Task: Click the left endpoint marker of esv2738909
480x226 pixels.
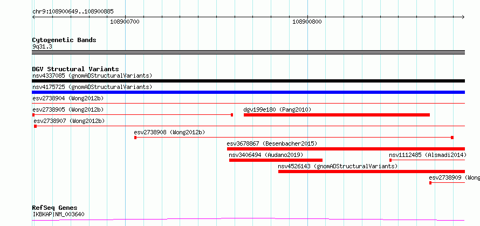Action: tap(430, 183)
